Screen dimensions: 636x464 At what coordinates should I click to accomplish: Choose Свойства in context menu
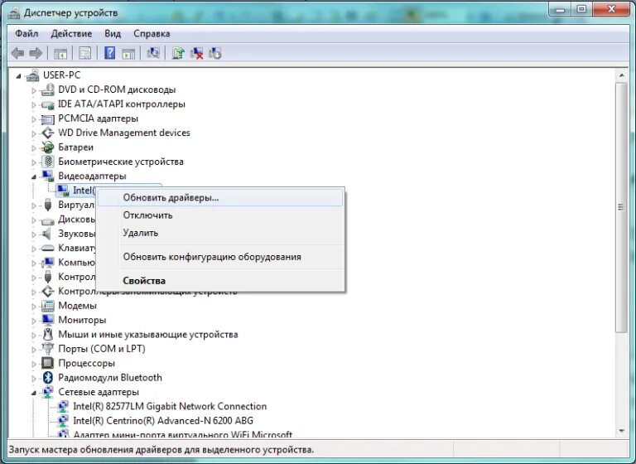coord(220,281)
